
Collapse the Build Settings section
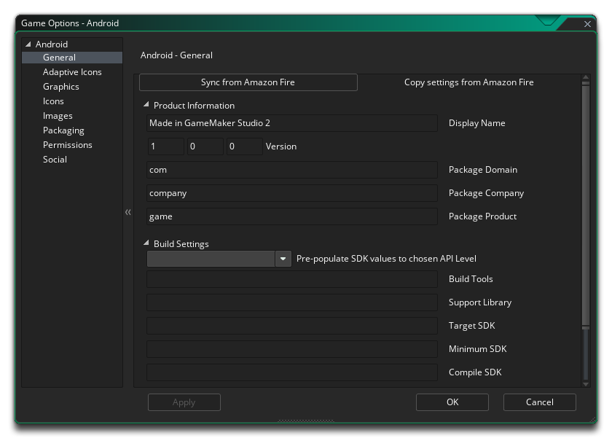[x=145, y=244]
